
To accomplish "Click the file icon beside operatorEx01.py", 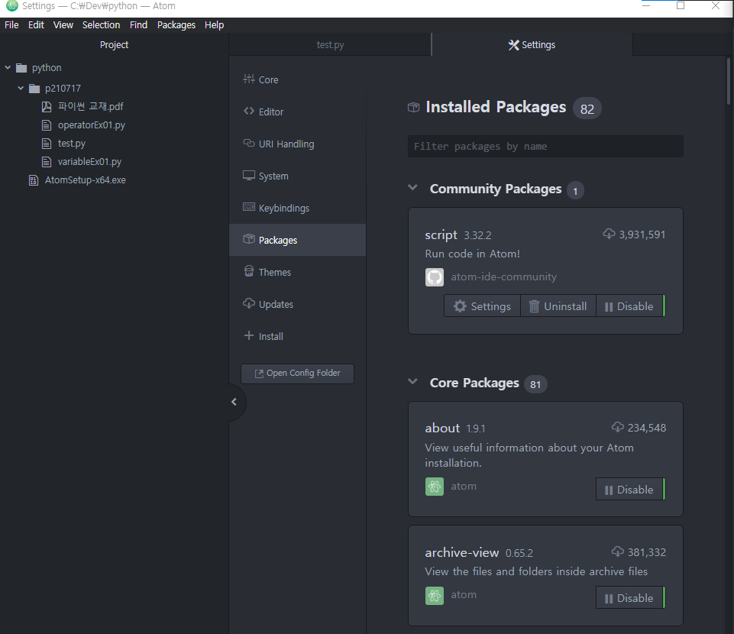I will click(47, 125).
